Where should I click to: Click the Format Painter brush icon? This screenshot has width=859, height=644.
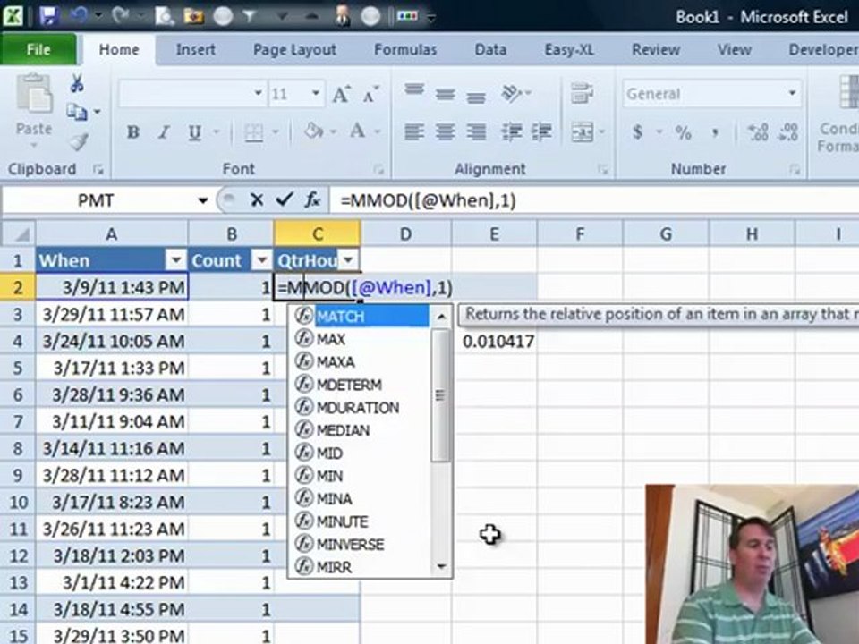click(x=79, y=141)
